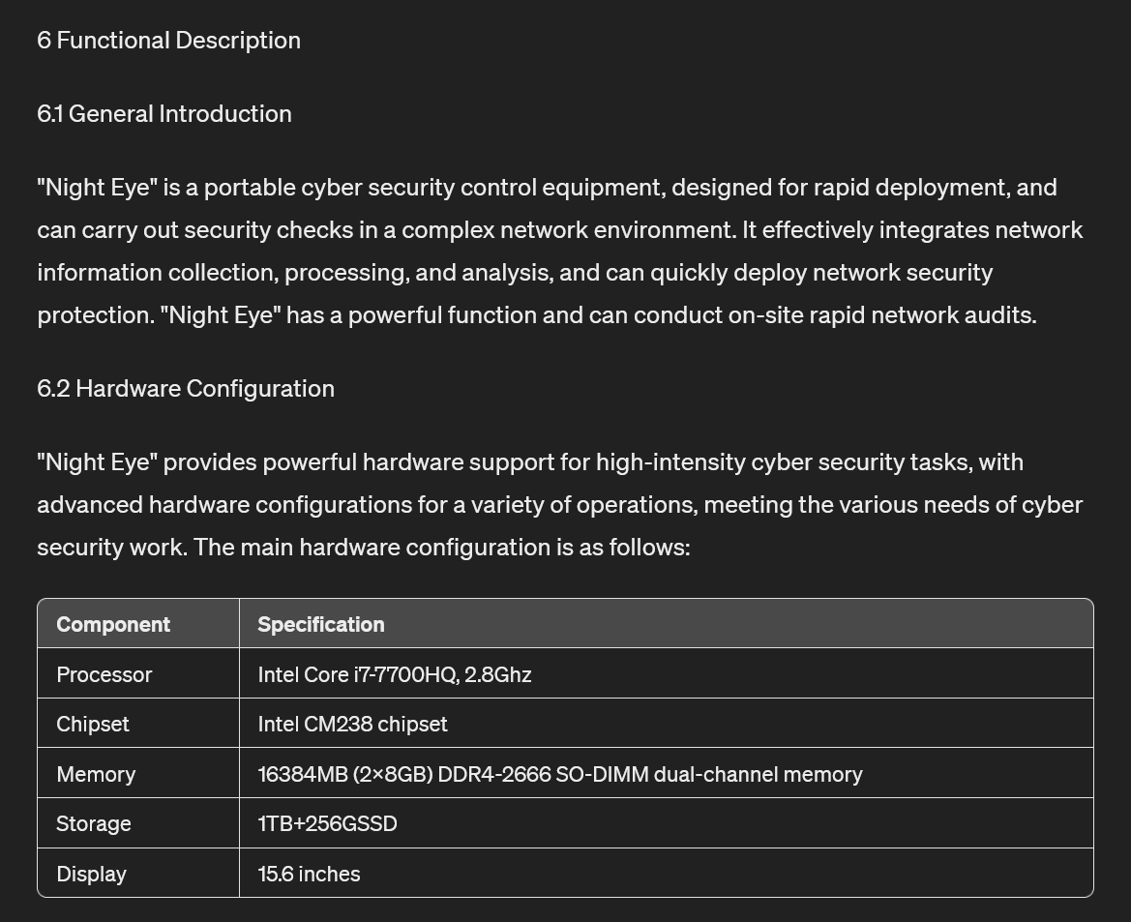Screen dimensions: 1131x922
Task: Click the '6.2 Hardware Configuration' heading
Action: click(186, 389)
